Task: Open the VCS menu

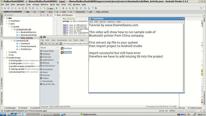Action: pyautogui.click(x=70, y=5)
